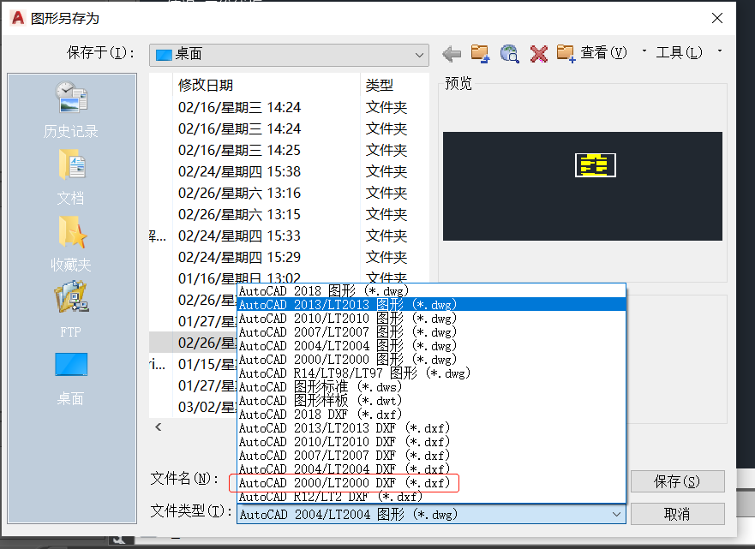
Task: Open the 文档 documents location
Action: pyautogui.click(x=71, y=177)
